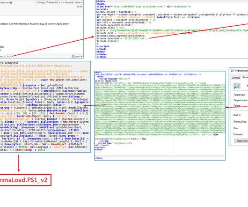Click the shortcut file icon in properties
Screen dimensions: 248x207
pos(237,86)
